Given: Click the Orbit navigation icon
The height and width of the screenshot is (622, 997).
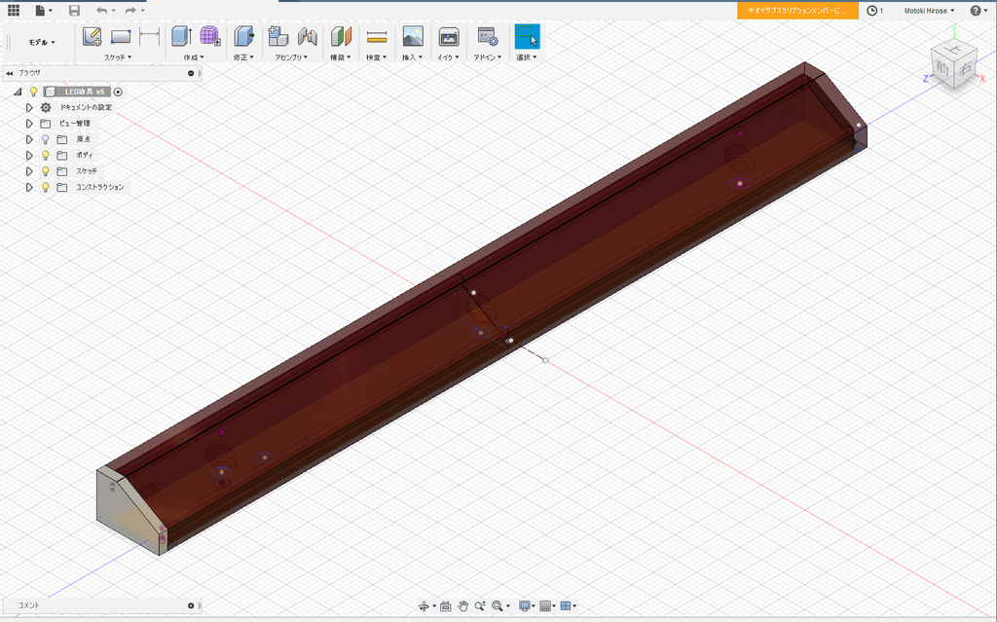Looking at the screenshot, I should (425, 606).
